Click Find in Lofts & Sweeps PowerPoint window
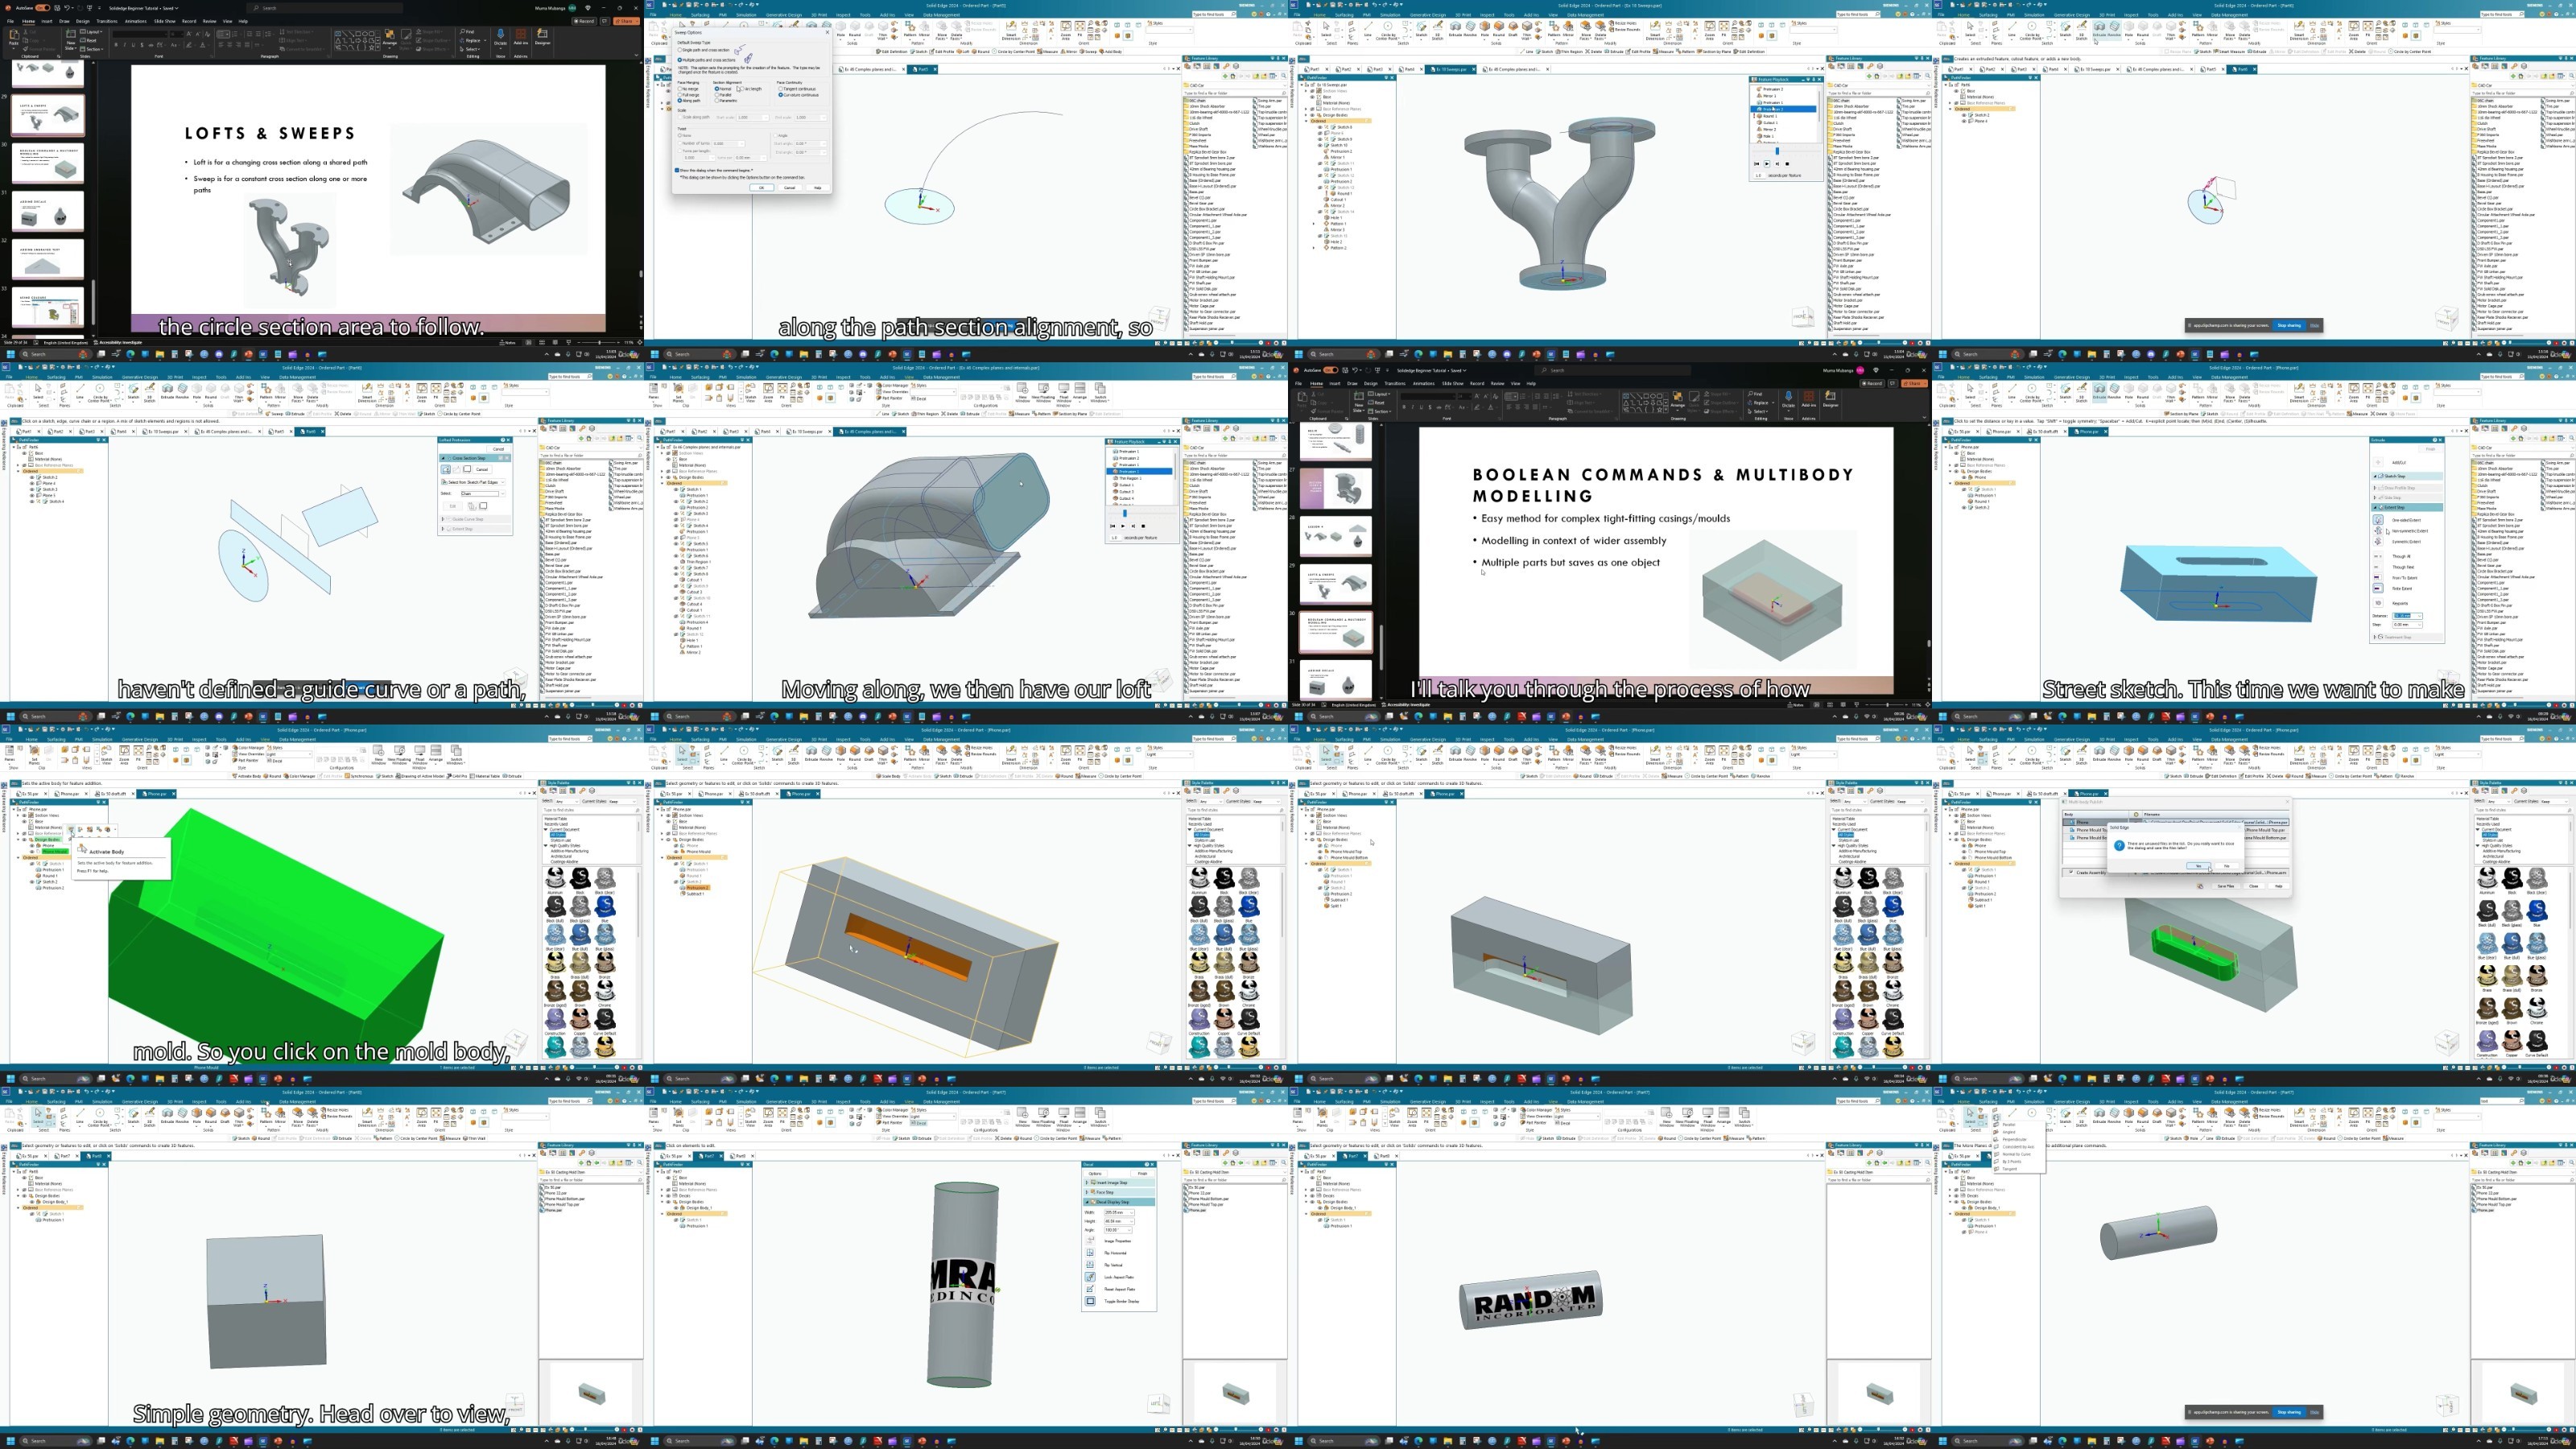The image size is (2576, 1449). [467, 32]
